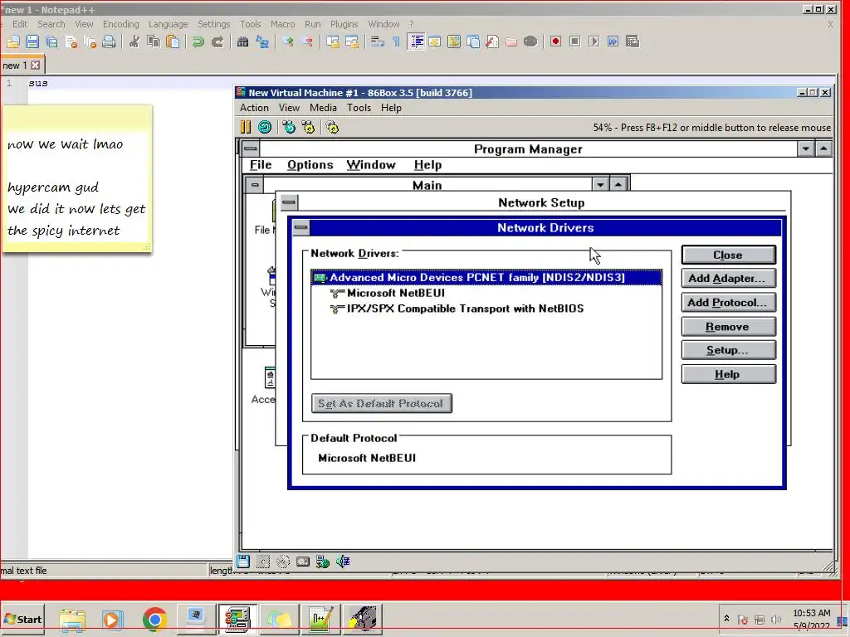Open the Language menu in Notepad++
The width and height of the screenshot is (850, 637).
pos(168,24)
